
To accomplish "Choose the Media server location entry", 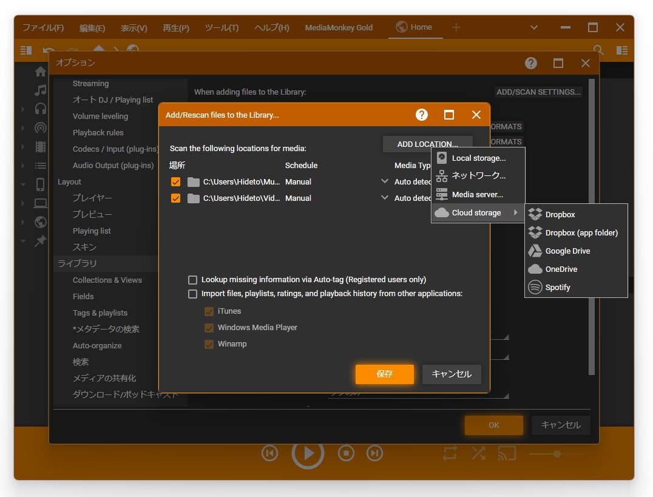I will tap(478, 194).
